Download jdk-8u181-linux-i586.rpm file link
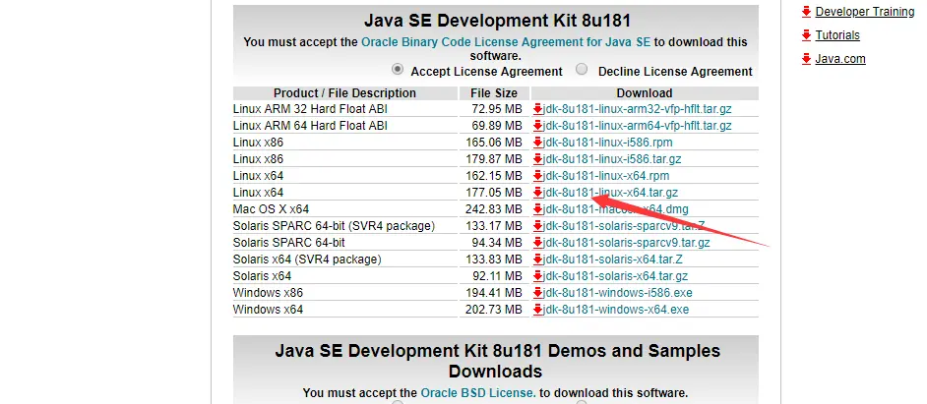927x404 pixels. point(608,143)
